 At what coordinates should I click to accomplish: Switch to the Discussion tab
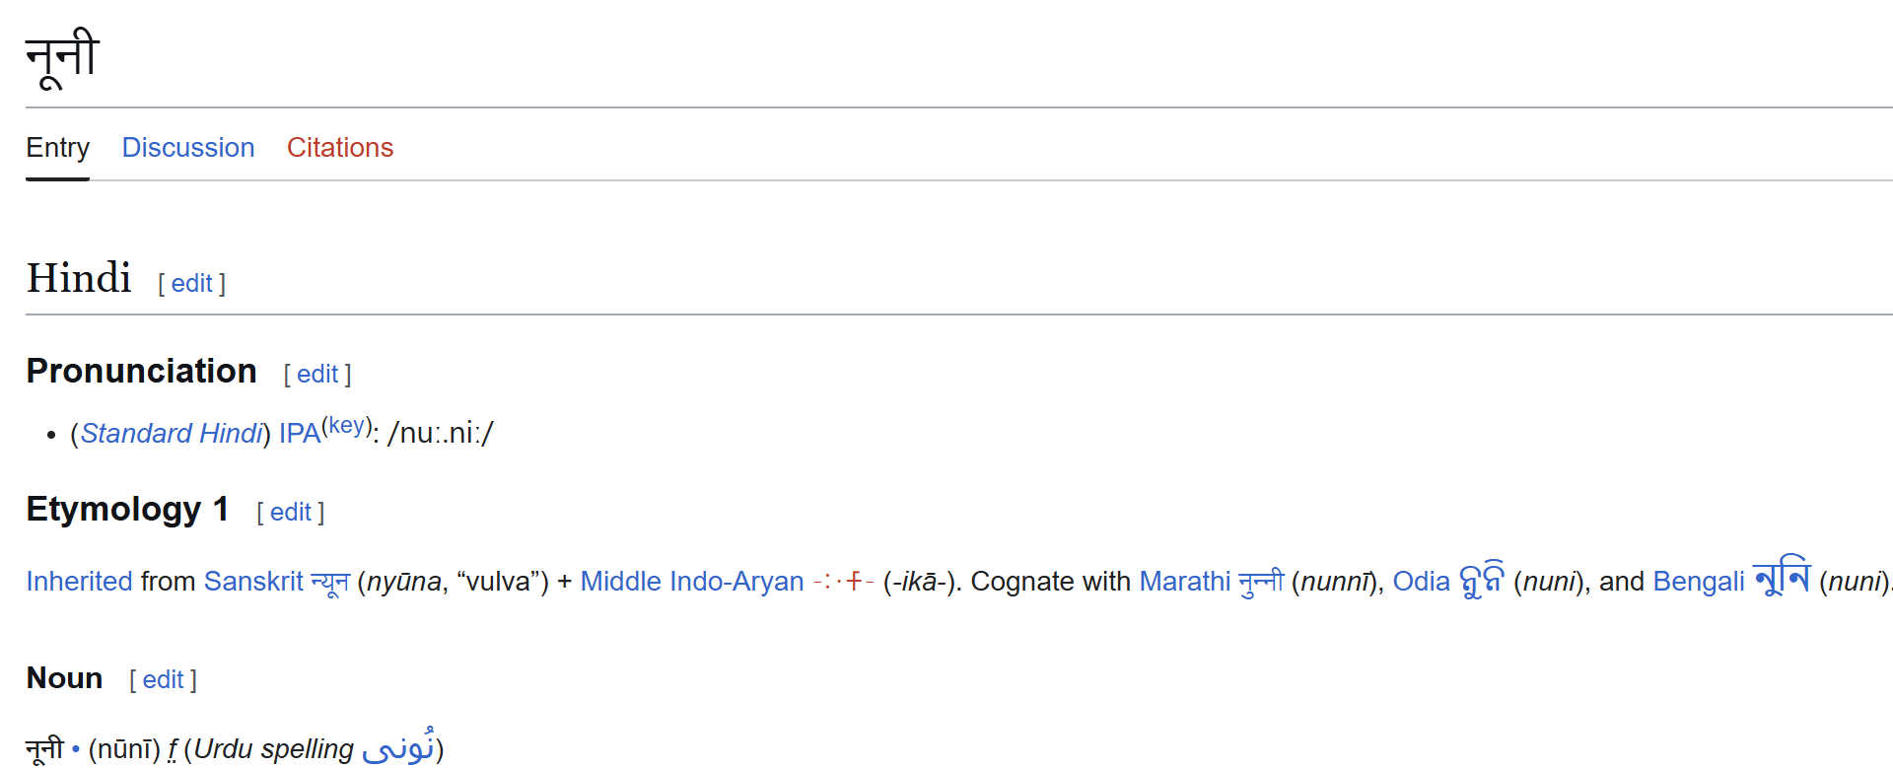pos(187,148)
